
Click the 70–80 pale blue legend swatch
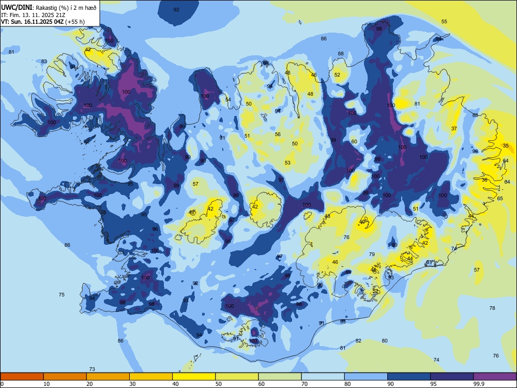tap(323, 377)
